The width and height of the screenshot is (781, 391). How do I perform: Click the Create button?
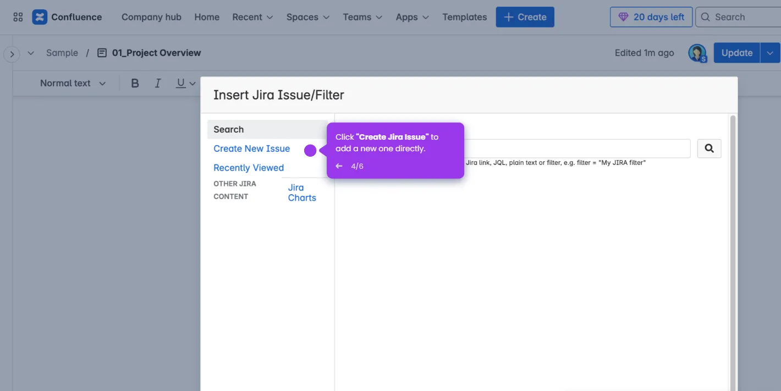[525, 17]
